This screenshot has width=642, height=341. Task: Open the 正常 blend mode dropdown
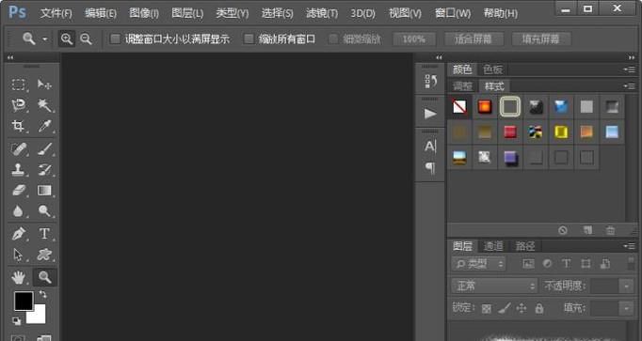[494, 286]
